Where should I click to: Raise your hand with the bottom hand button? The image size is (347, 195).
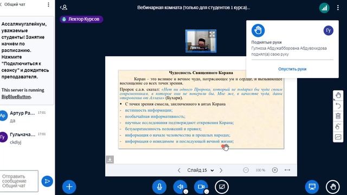point(333,187)
